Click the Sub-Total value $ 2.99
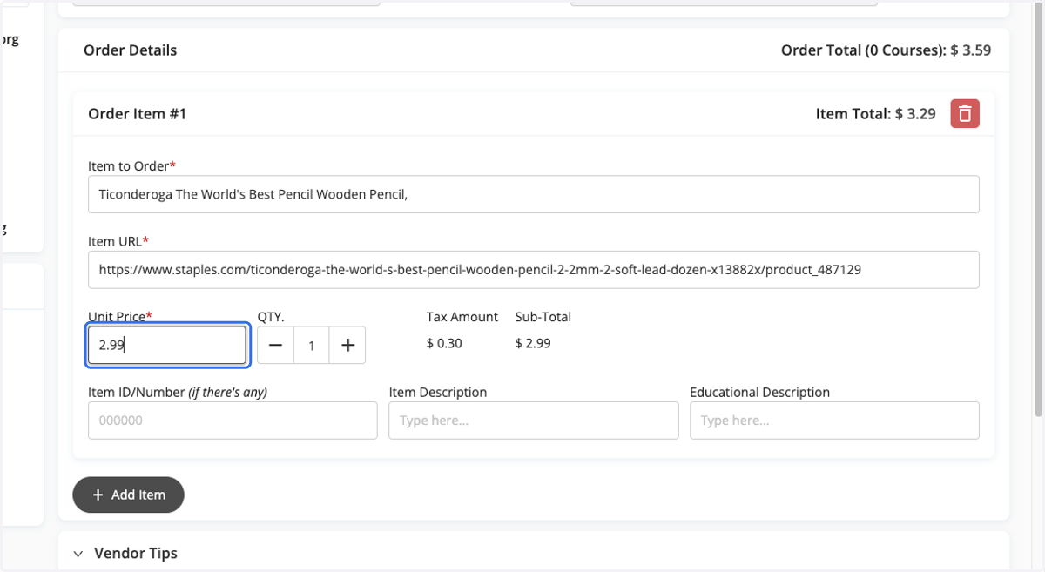Image resolution: width=1045 pixels, height=572 pixels. pos(533,343)
